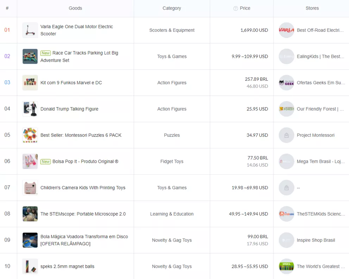Click the EalingKids store logo

pos(286,56)
